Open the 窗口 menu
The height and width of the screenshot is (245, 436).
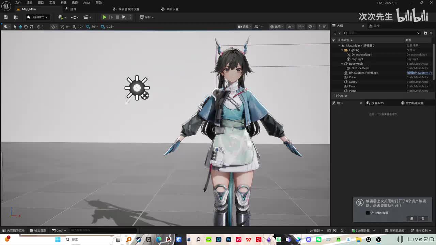[41, 3]
